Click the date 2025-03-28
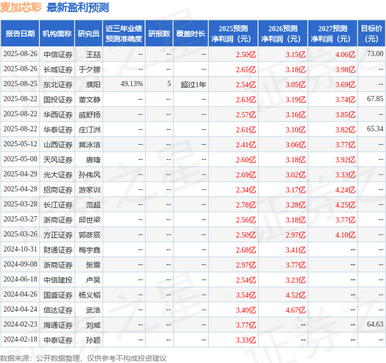Viewport: 386px width, 363px height. click(x=20, y=204)
